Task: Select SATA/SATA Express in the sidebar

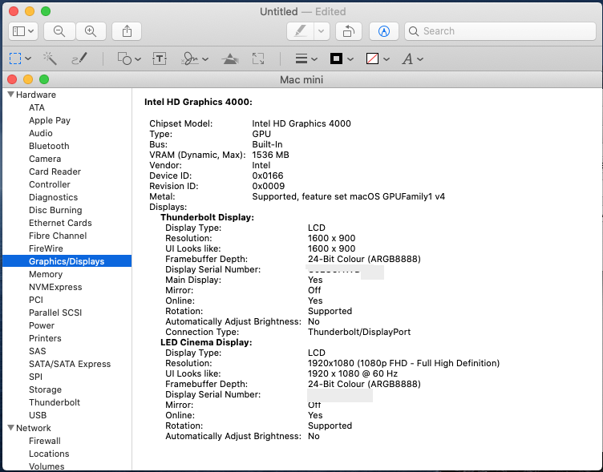Action: (70, 364)
